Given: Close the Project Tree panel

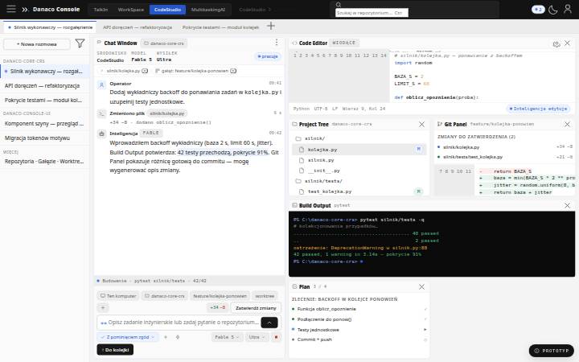Looking at the screenshot, I should [421, 125].
